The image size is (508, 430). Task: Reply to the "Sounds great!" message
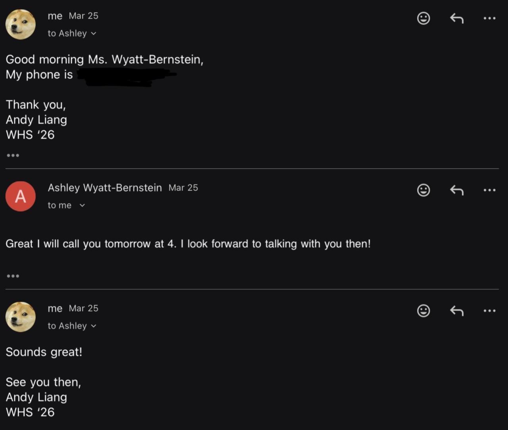457,310
